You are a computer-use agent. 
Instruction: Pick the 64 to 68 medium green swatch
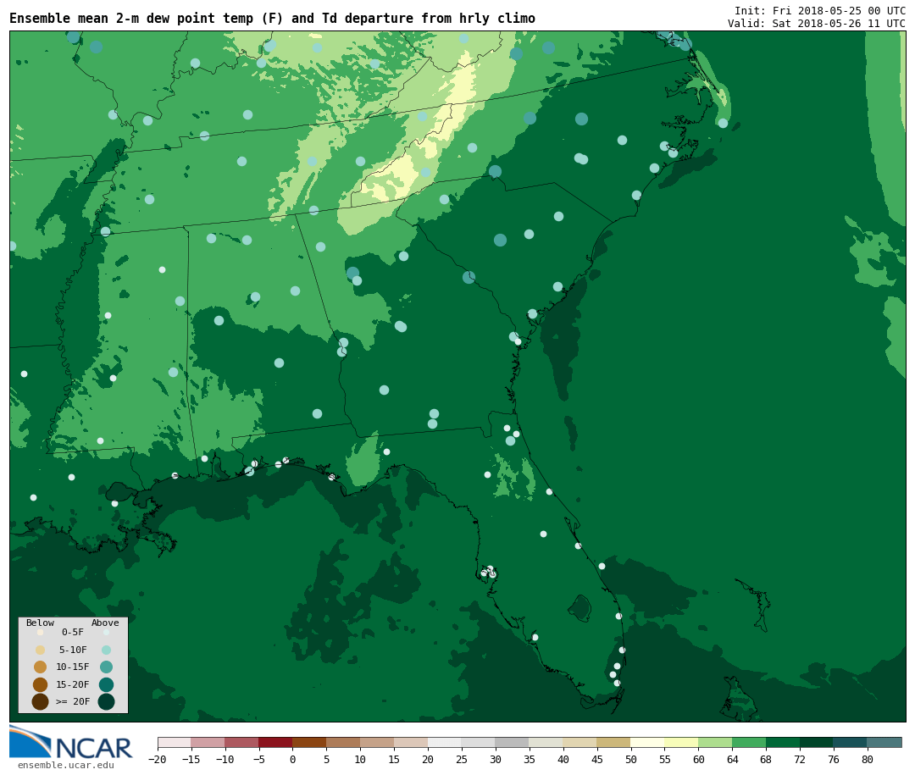[x=749, y=742]
